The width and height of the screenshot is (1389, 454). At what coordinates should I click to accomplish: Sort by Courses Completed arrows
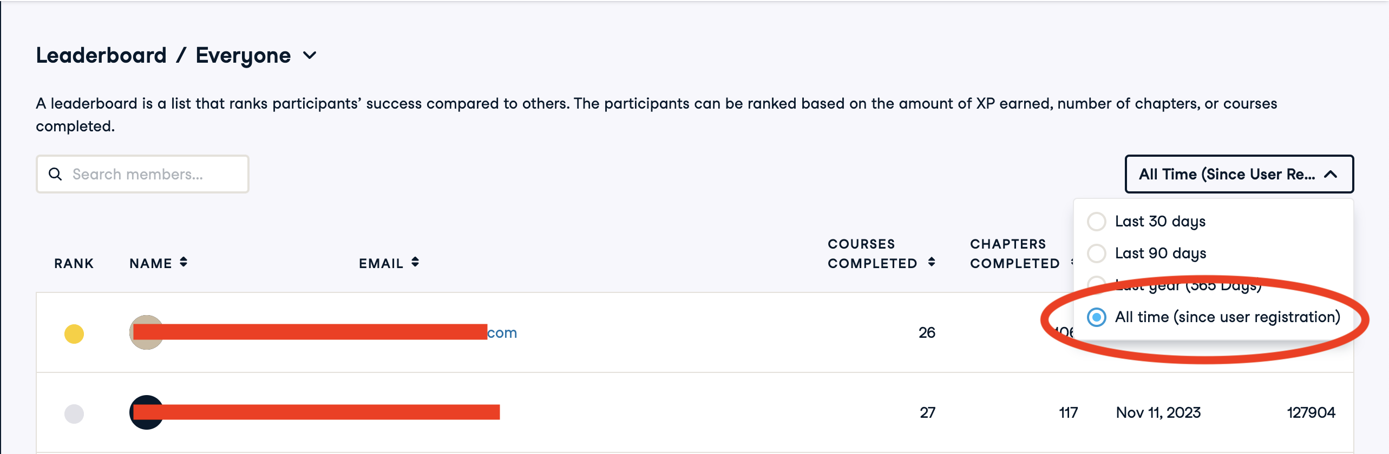[x=932, y=262]
